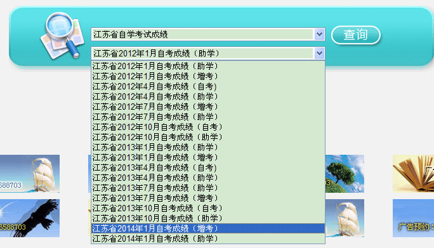
Task: Click the magnifying glass map icon
Action: 62,36
